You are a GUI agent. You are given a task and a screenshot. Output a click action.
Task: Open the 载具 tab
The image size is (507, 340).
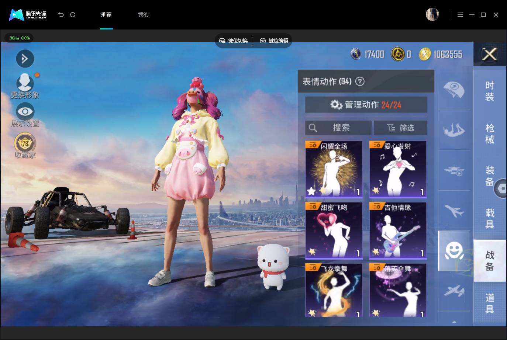[490, 218]
